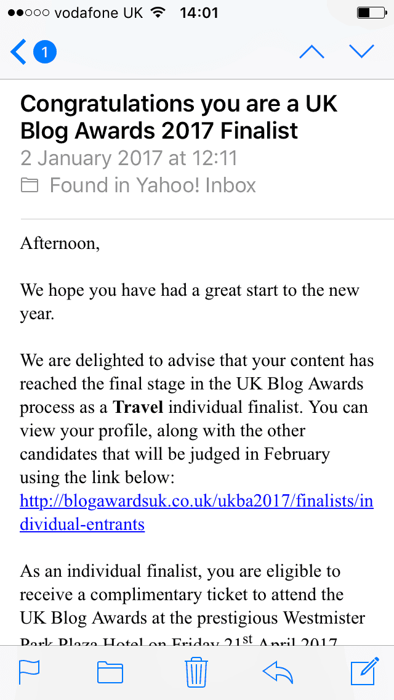
Task: Go to previous message with up arrow
Action: (x=312, y=52)
